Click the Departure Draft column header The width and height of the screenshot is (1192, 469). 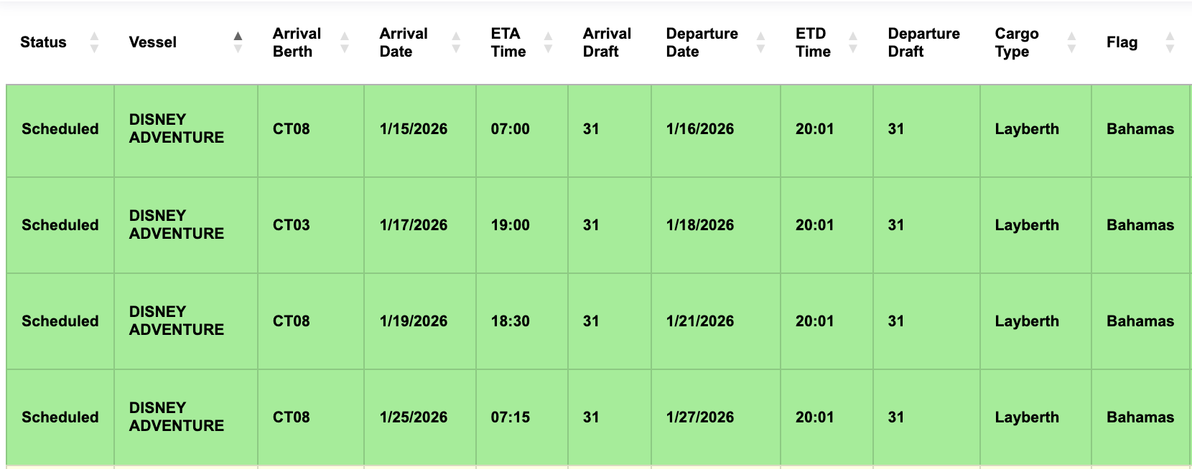pos(923,42)
